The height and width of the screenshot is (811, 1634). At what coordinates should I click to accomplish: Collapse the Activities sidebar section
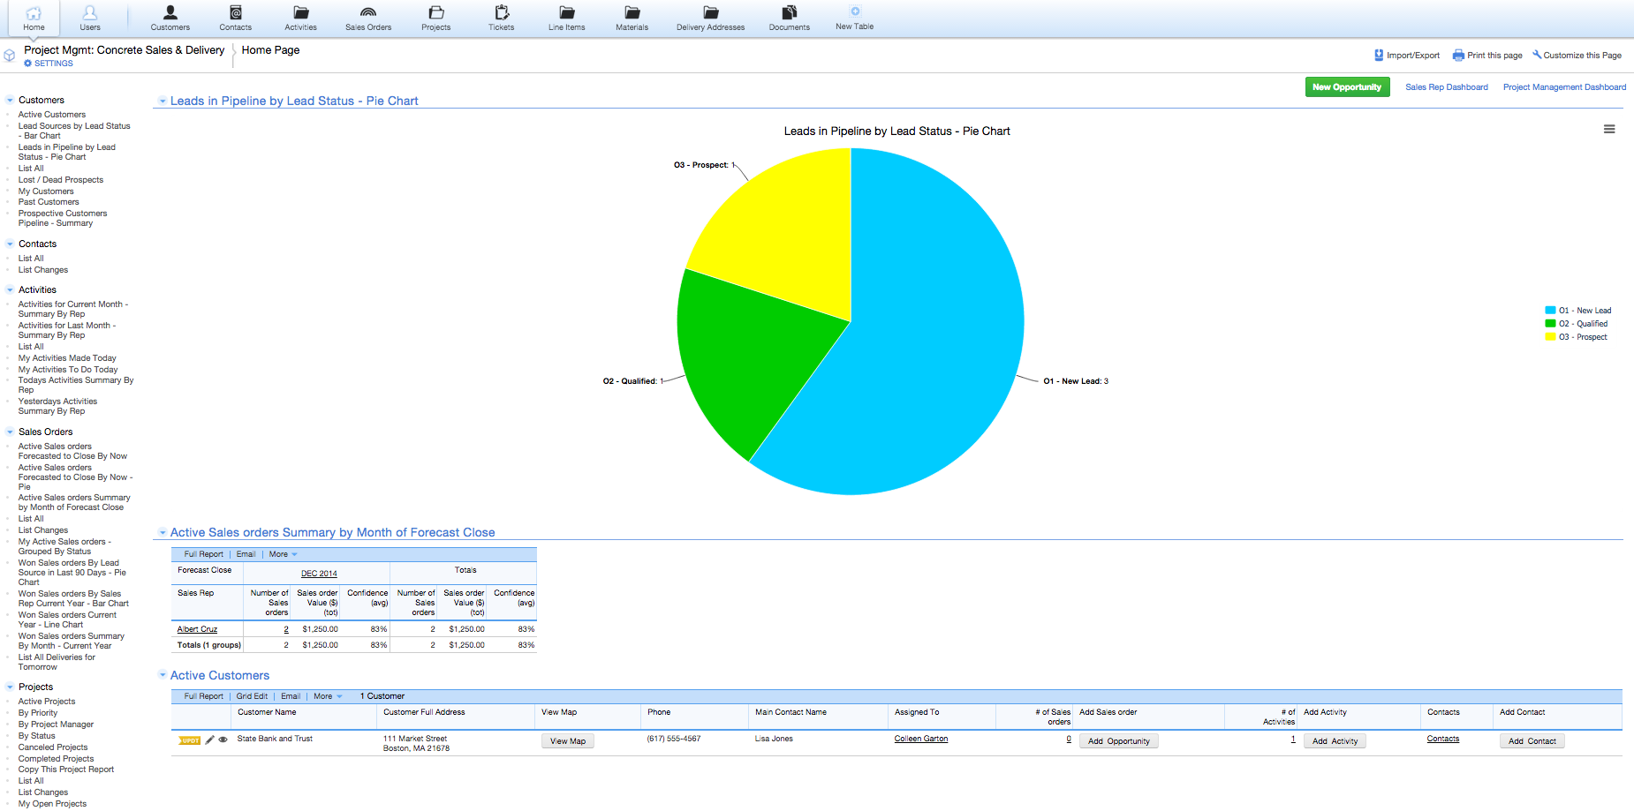[x=10, y=290]
